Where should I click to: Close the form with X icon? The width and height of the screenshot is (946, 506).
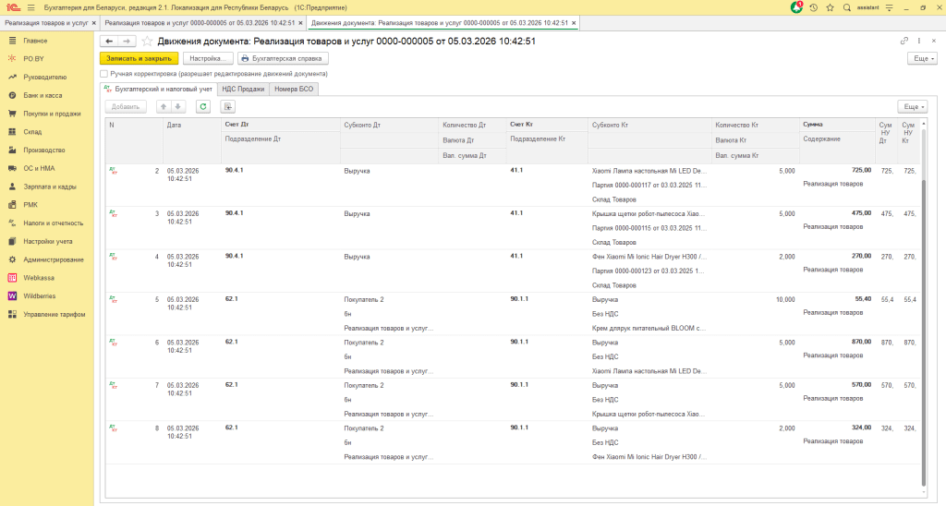tap(934, 41)
